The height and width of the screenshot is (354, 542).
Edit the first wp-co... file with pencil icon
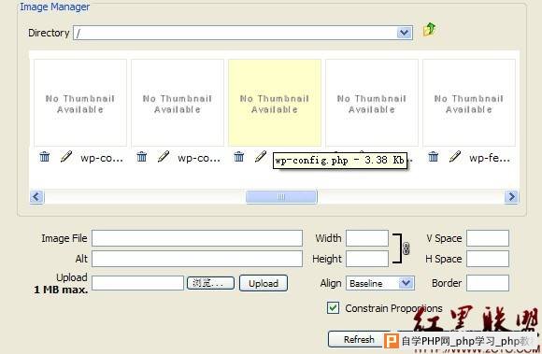coord(66,156)
